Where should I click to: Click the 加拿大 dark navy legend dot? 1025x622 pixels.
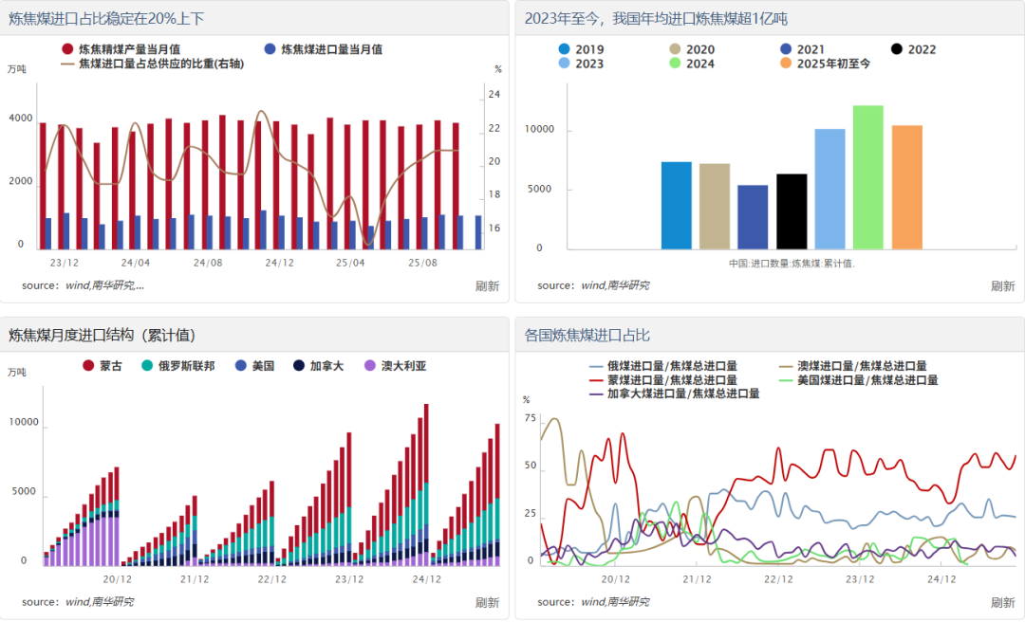(299, 366)
